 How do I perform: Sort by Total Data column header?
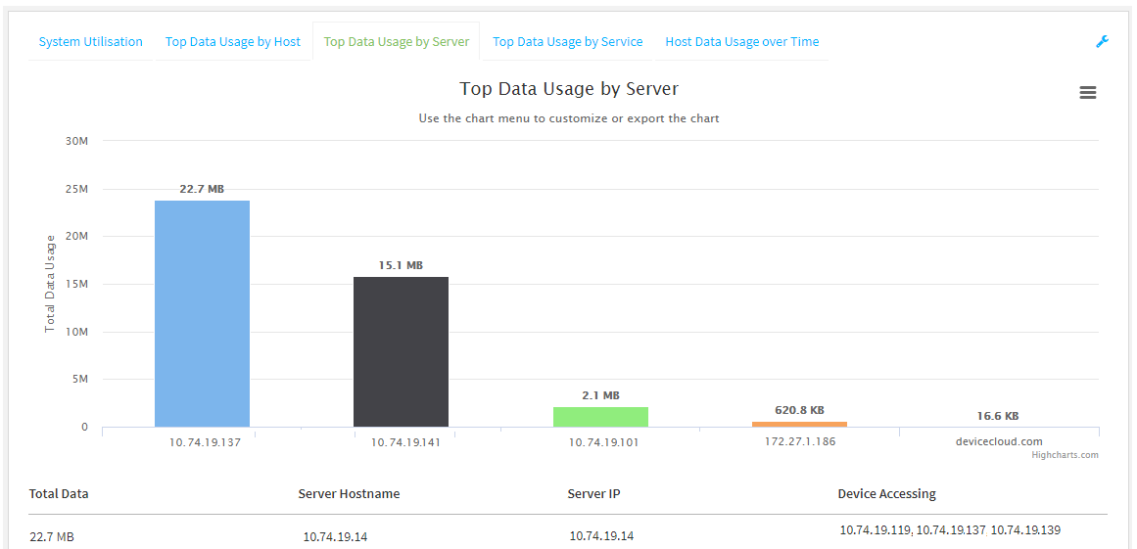59,494
